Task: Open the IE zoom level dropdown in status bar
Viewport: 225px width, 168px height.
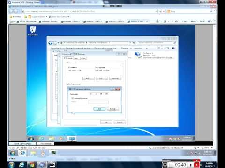Action: [212, 147]
